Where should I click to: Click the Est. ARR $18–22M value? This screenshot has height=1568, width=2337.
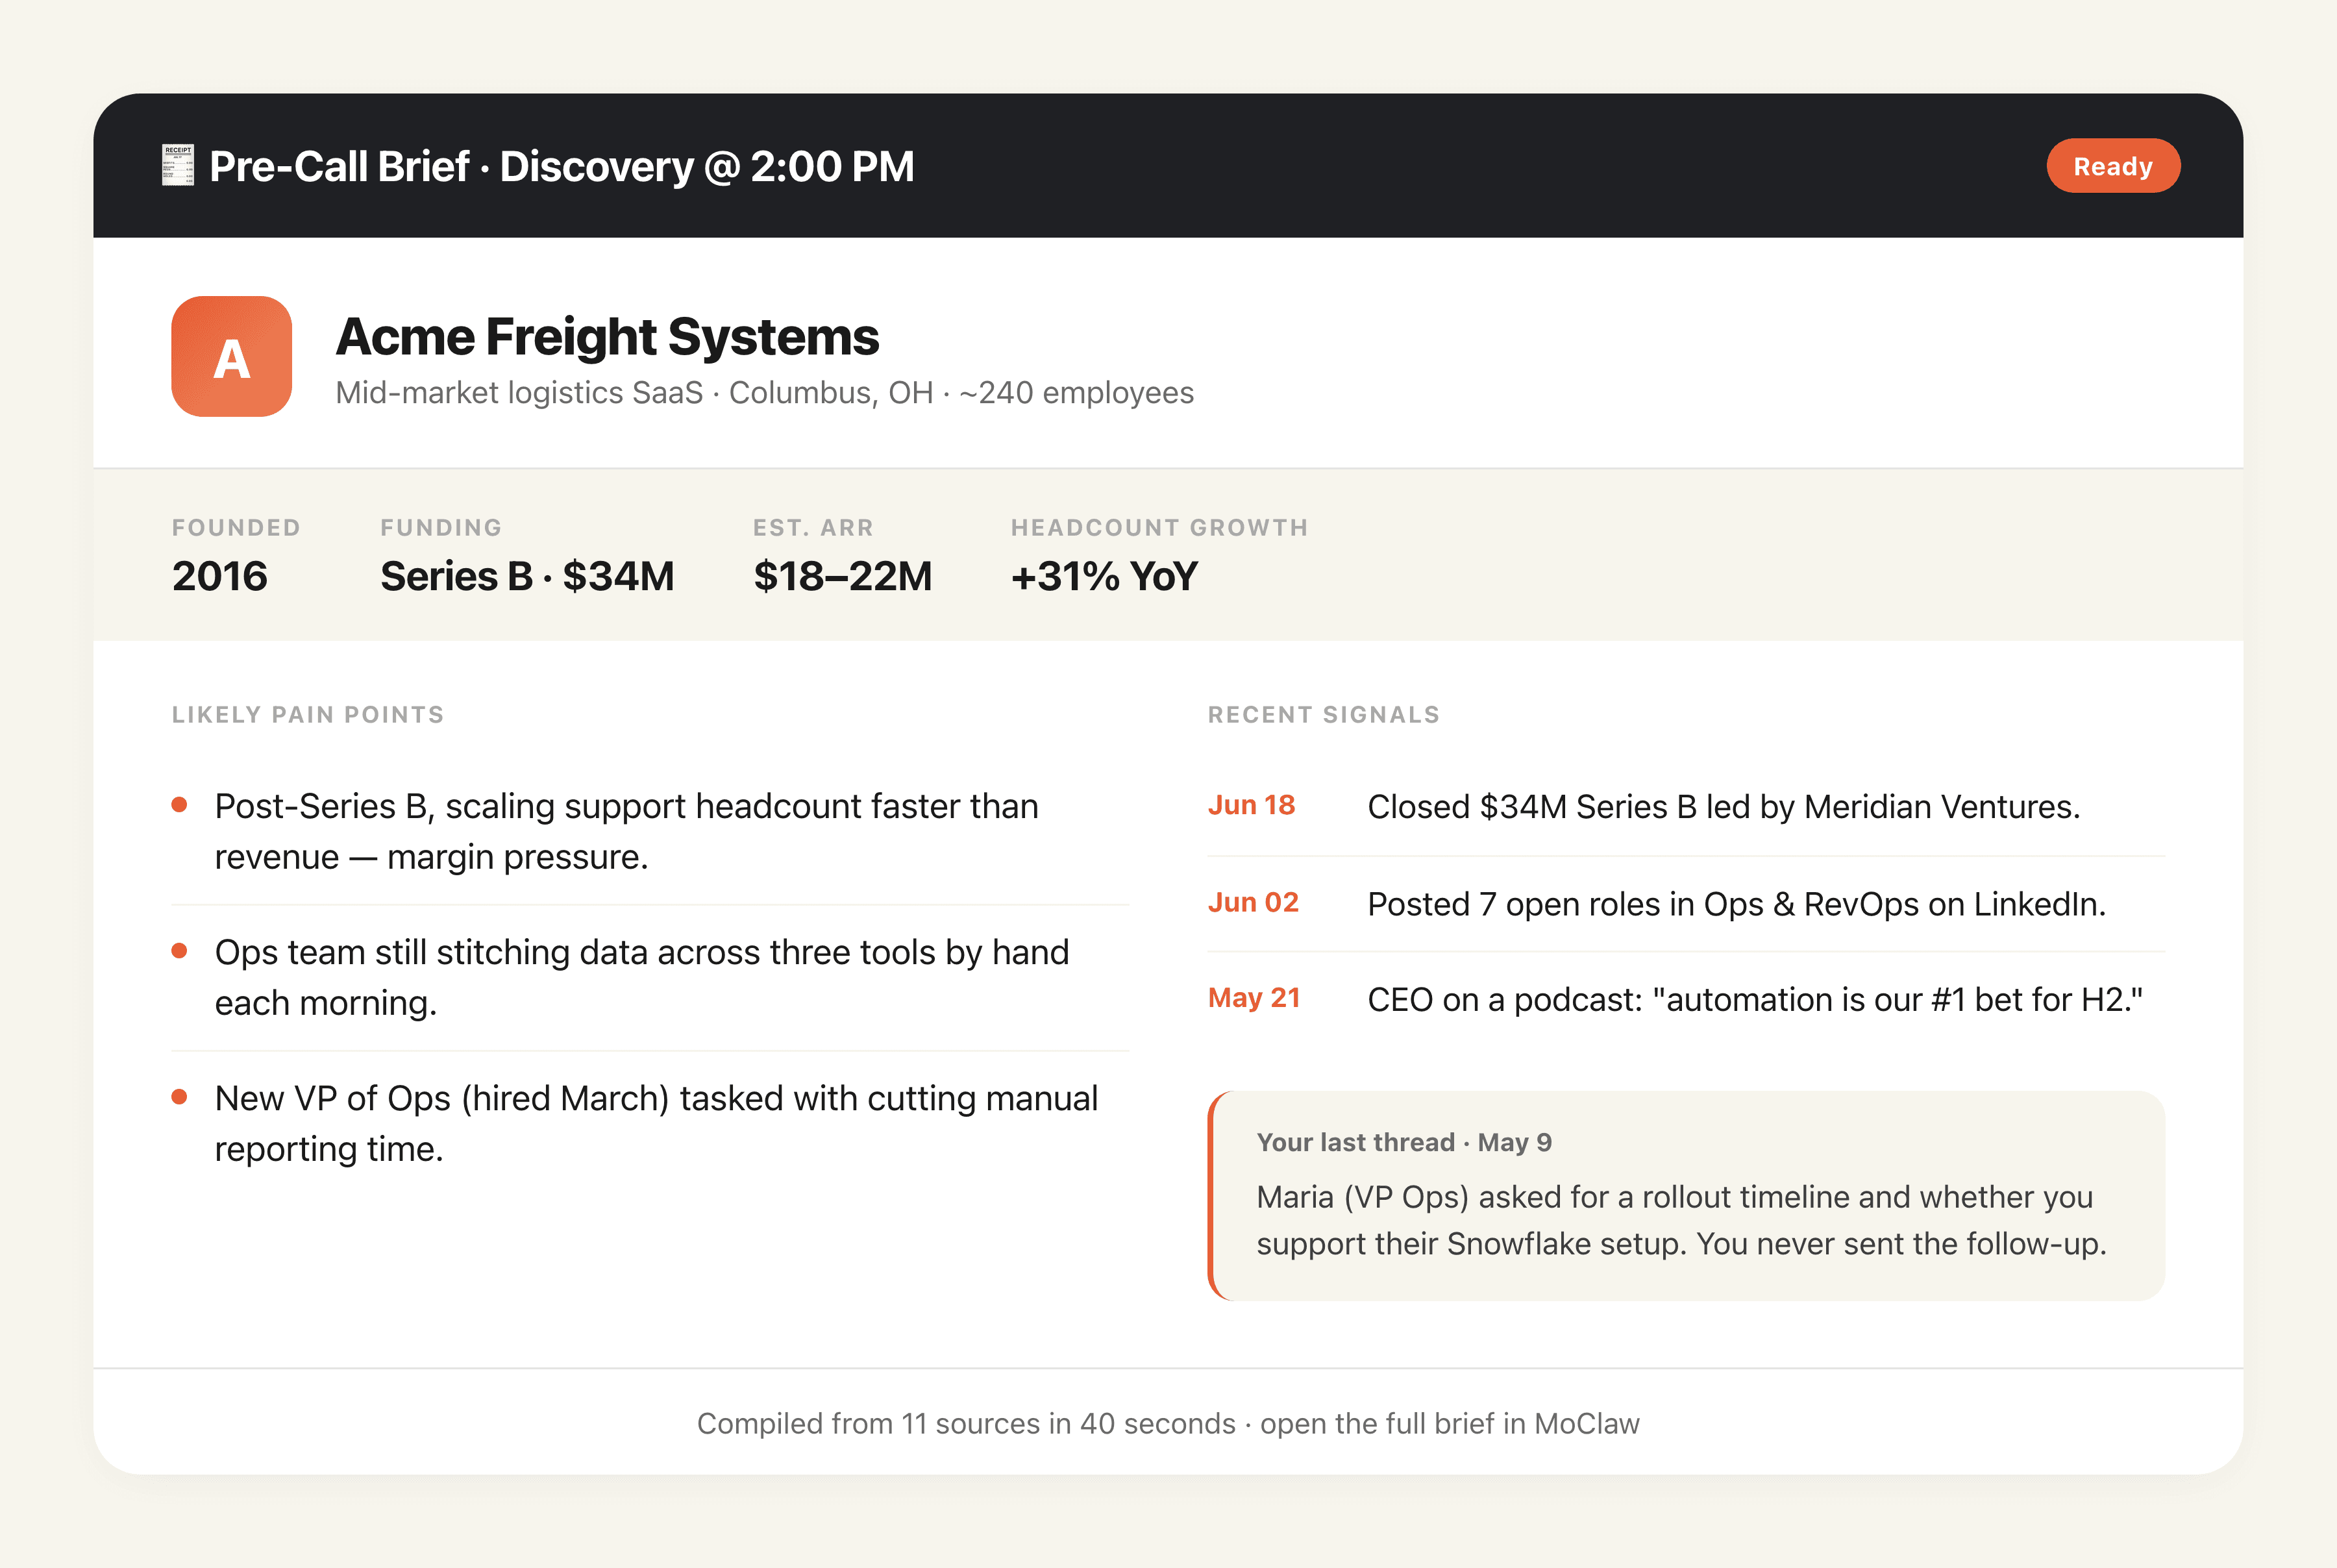point(843,577)
